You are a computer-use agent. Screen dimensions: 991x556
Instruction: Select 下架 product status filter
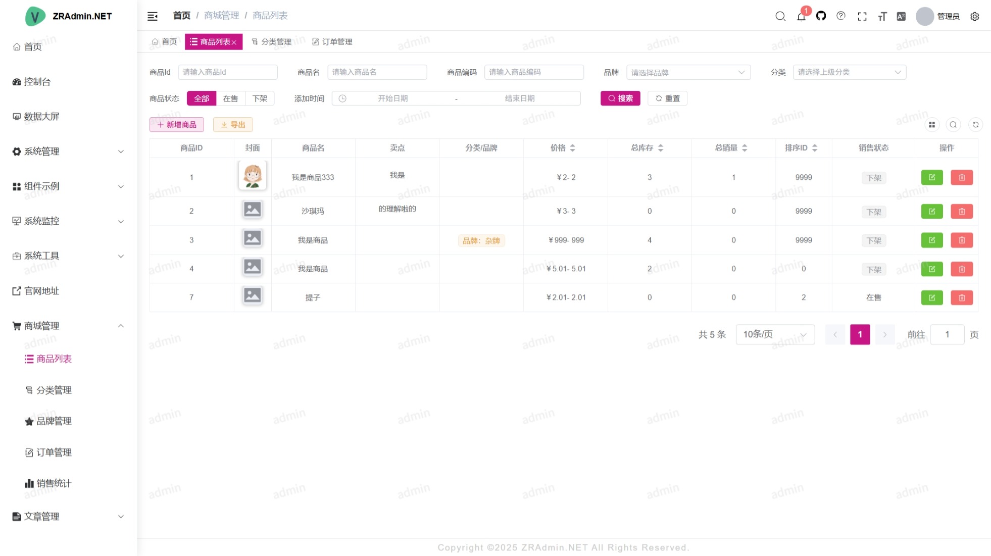[x=260, y=98]
